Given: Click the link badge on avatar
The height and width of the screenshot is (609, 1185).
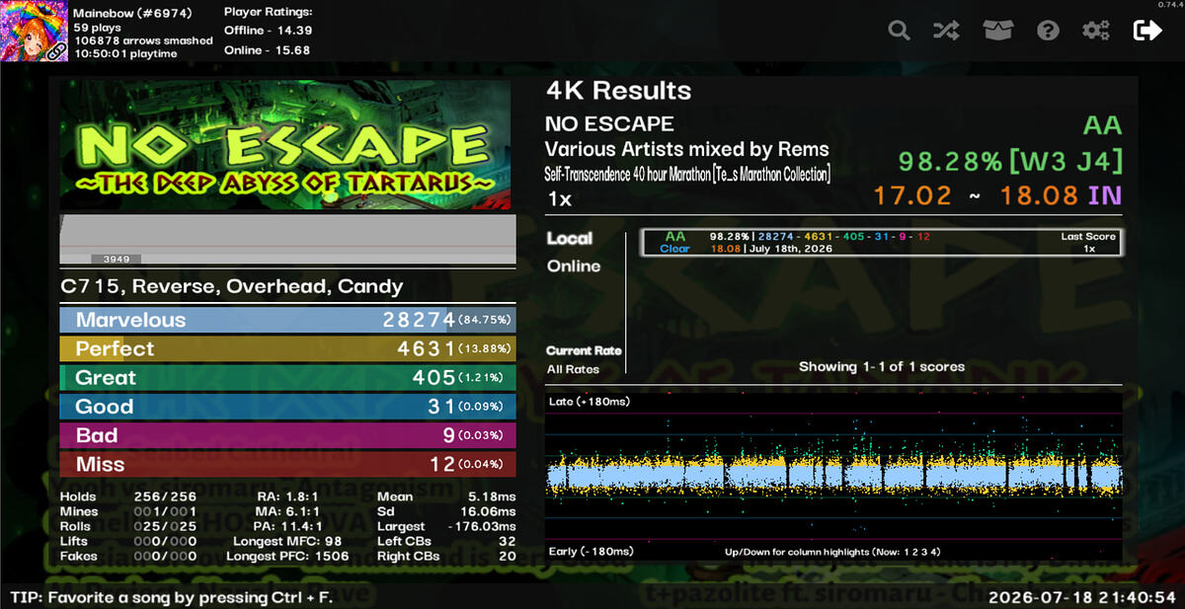Looking at the screenshot, I should pyautogui.click(x=56, y=50).
